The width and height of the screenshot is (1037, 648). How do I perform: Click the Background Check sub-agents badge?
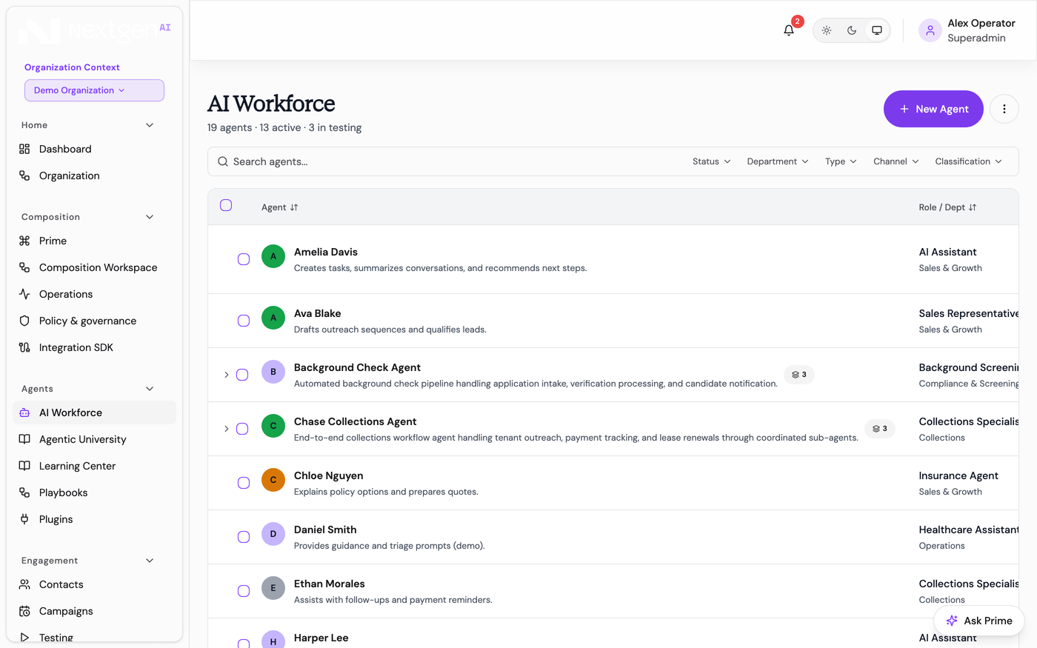coord(799,375)
